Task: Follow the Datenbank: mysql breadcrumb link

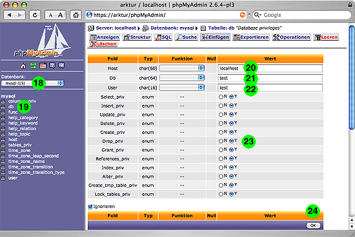Action: tap(172, 28)
